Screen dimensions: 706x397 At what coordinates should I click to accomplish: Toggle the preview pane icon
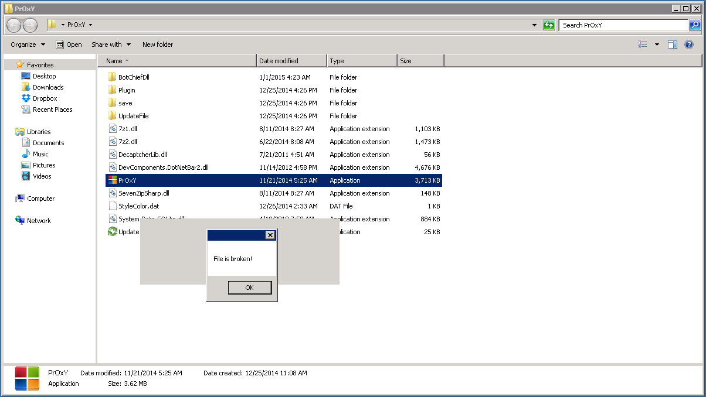673,45
